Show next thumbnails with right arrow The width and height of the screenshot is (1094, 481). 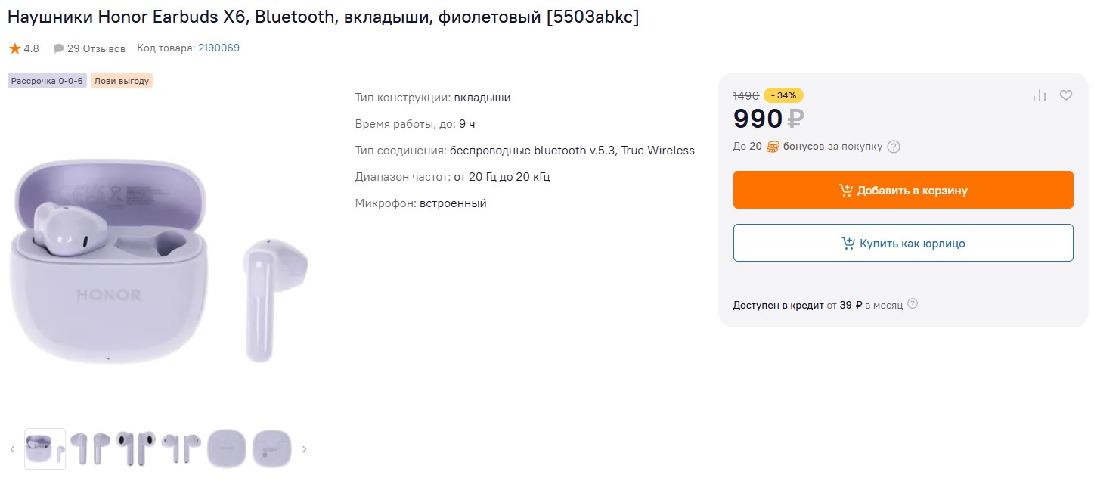pos(305,449)
